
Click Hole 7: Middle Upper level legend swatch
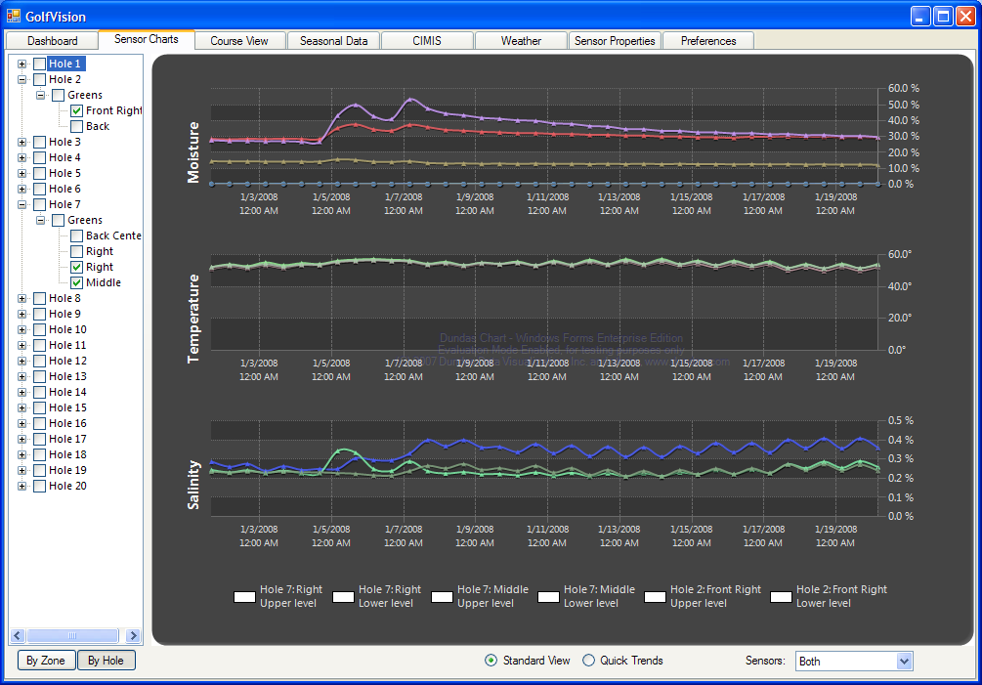(x=443, y=597)
